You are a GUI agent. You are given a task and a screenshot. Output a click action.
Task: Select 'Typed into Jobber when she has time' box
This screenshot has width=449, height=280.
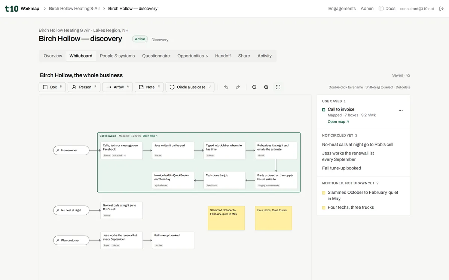click(224, 150)
